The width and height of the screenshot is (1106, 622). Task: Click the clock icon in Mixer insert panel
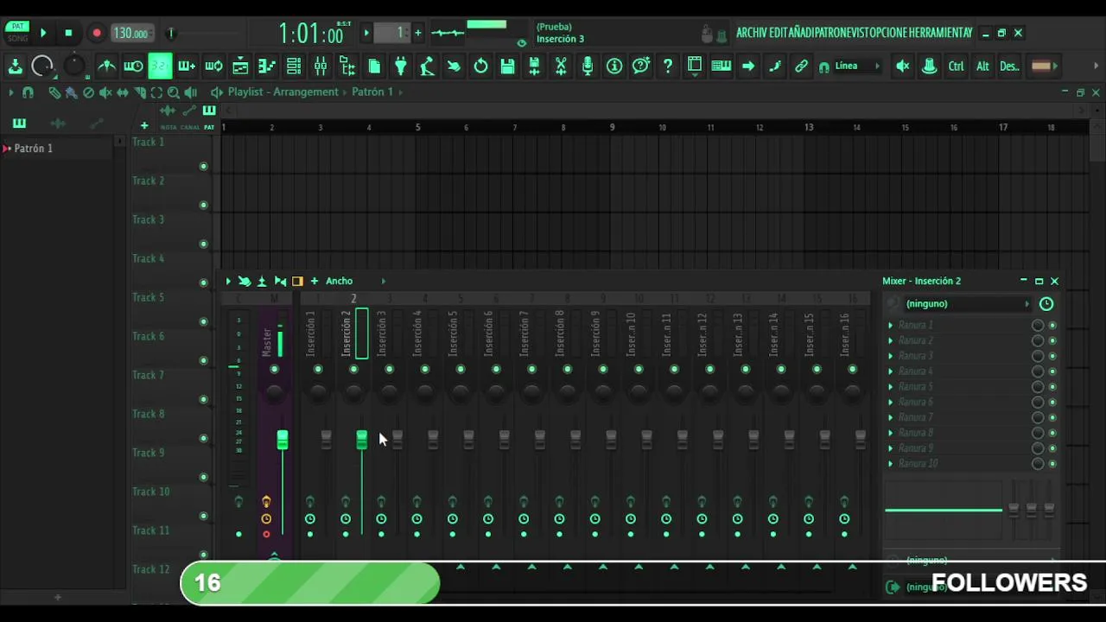tap(1046, 304)
